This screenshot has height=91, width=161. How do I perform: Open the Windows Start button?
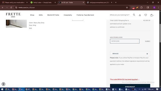tap(2, 89)
